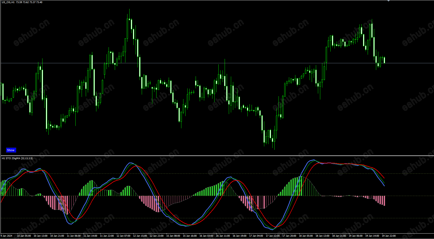Select the US_OIL,H1 symbol price label
Image resolution: width=434 pixels, height=239 pixels.
coord(22,2)
